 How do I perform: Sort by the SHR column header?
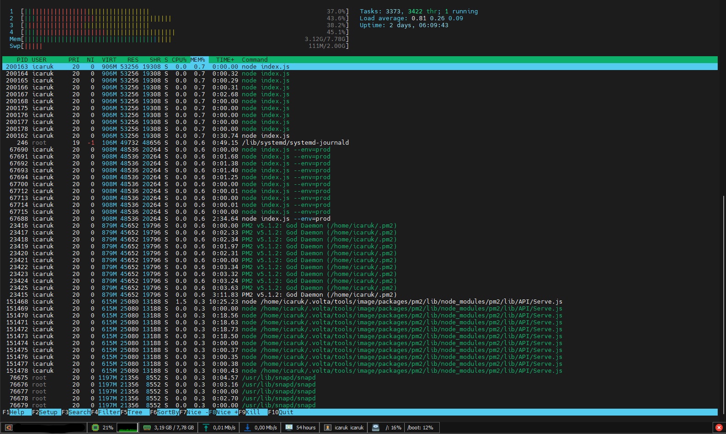[155, 60]
